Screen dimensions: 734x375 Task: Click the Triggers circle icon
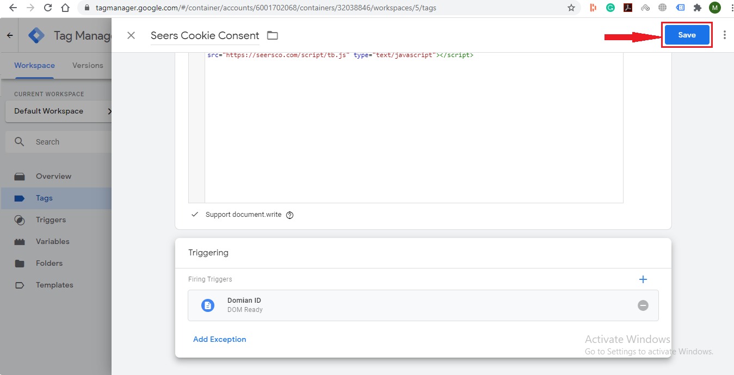(20, 220)
